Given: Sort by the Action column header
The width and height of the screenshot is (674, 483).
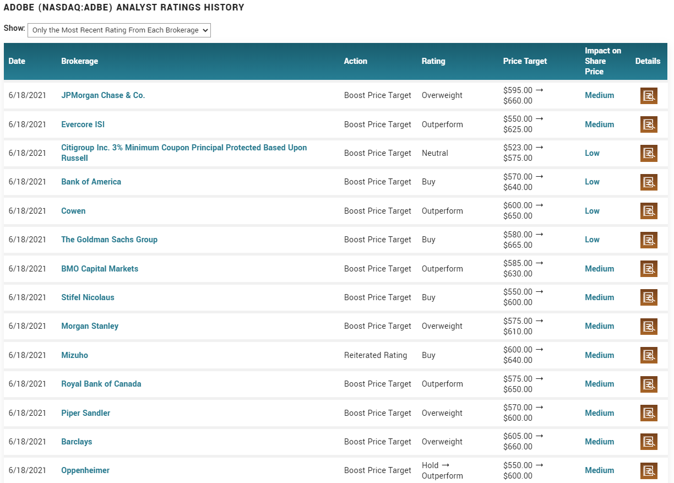Looking at the screenshot, I should 356,61.
